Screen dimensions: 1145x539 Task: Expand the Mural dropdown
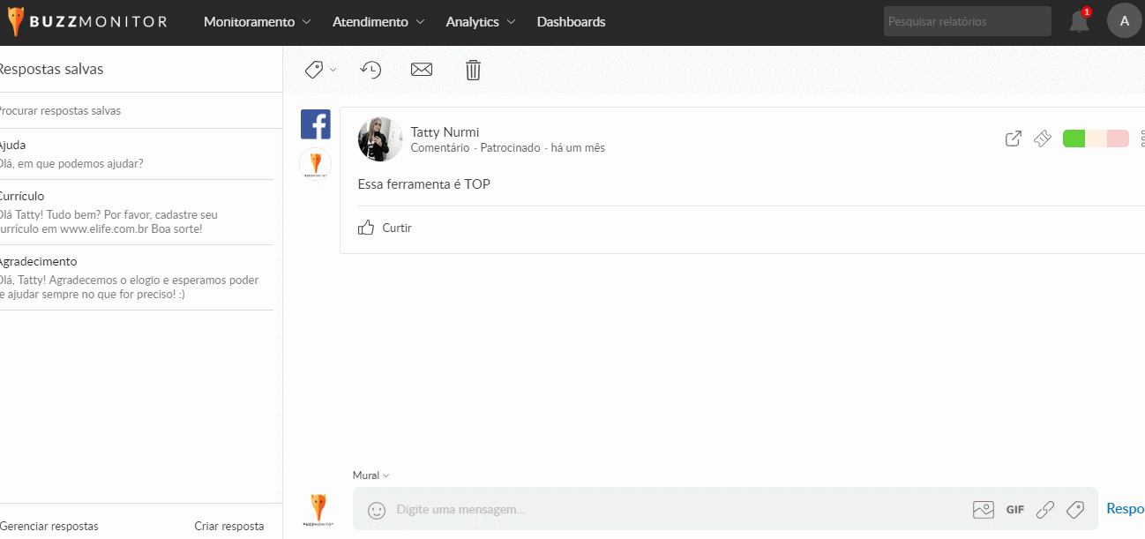coord(370,475)
